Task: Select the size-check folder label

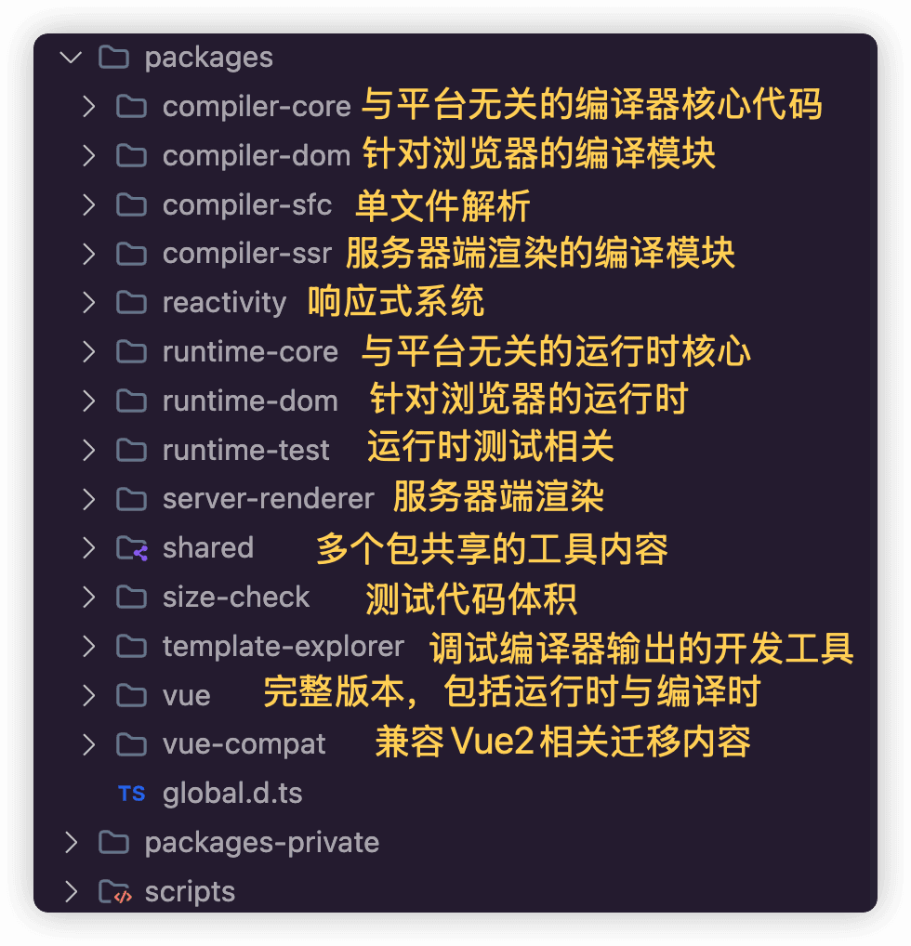Action: tap(236, 598)
